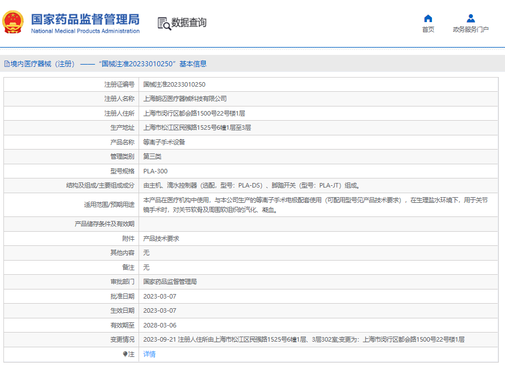This screenshot has height=366, width=505.
Task: Click the 备注 row label
Action: [x=128, y=267]
